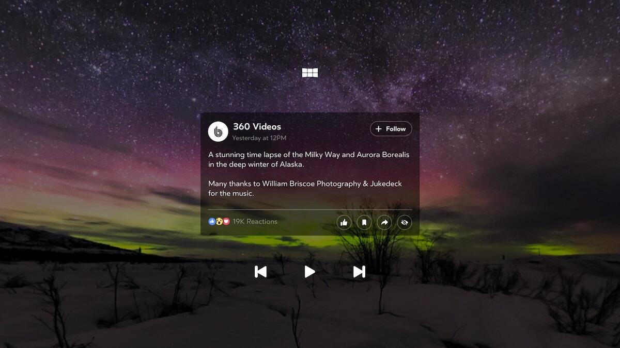The width and height of the screenshot is (620, 348).
Task: Click the red heart reaction emoji
Action: tap(226, 222)
